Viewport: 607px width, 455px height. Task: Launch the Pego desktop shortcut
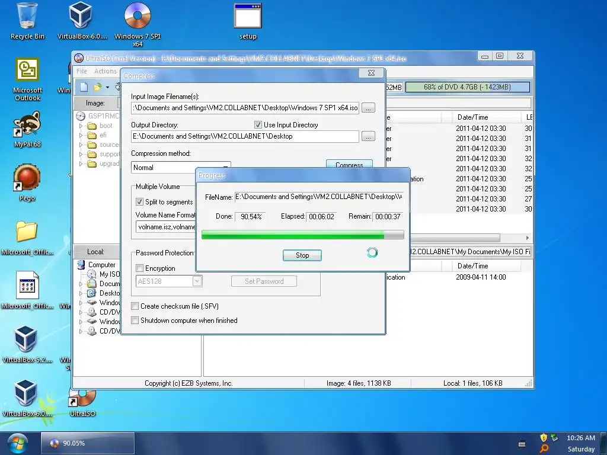pyautogui.click(x=27, y=182)
